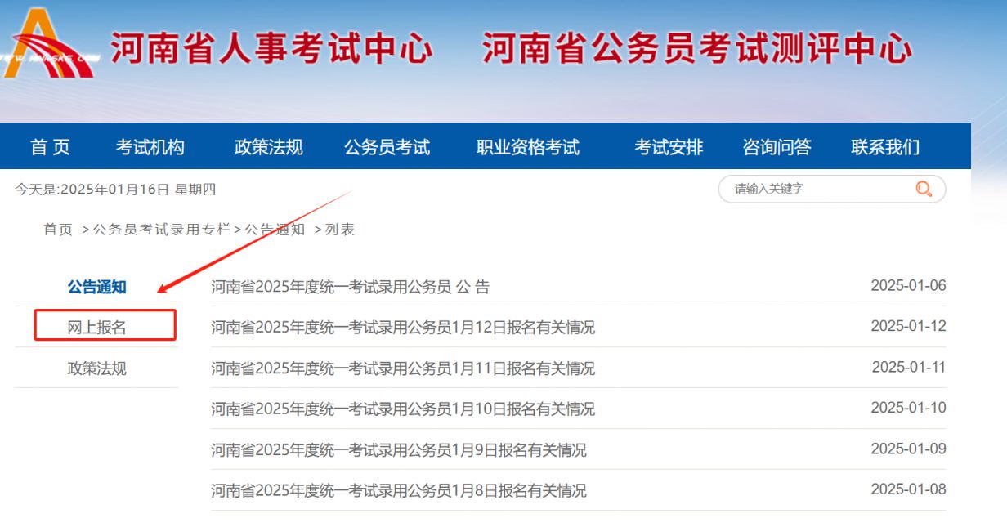This screenshot has width=1007, height=527.
Task: Open the 1月10日报名有关情况 announcement
Action: tap(403, 409)
